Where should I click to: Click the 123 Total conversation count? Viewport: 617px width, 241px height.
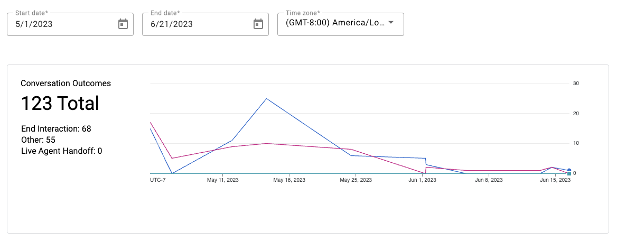point(60,104)
